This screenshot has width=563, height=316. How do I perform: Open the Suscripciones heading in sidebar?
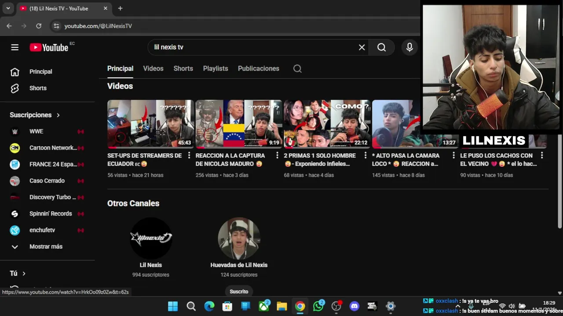31,115
